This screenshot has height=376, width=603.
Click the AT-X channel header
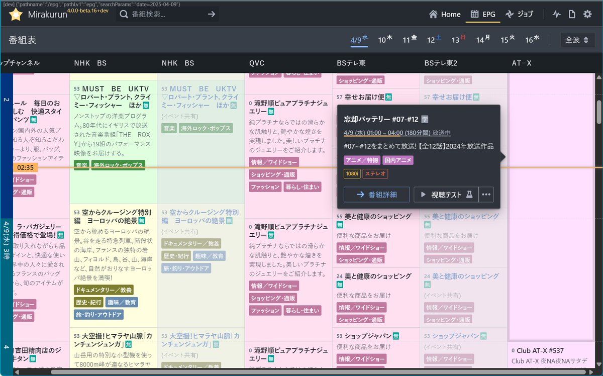[522, 63]
